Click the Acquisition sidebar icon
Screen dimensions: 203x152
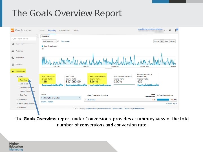coord(13,58)
